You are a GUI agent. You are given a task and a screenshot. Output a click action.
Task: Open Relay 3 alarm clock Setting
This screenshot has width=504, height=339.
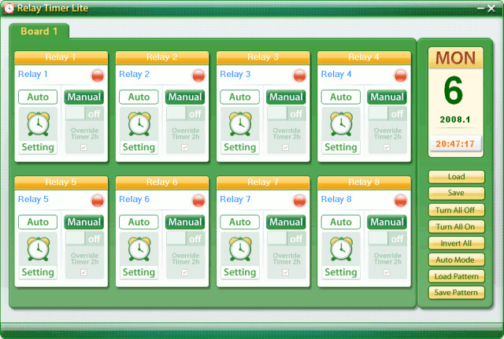tap(239, 131)
